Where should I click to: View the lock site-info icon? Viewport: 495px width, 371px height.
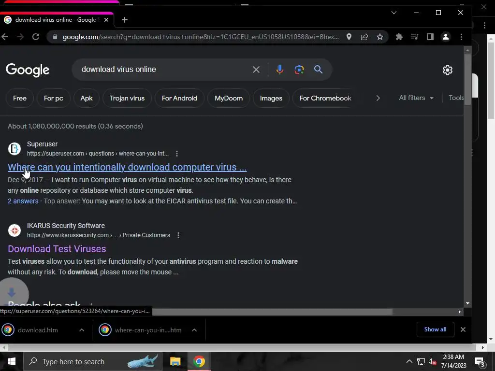tap(55, 37)
